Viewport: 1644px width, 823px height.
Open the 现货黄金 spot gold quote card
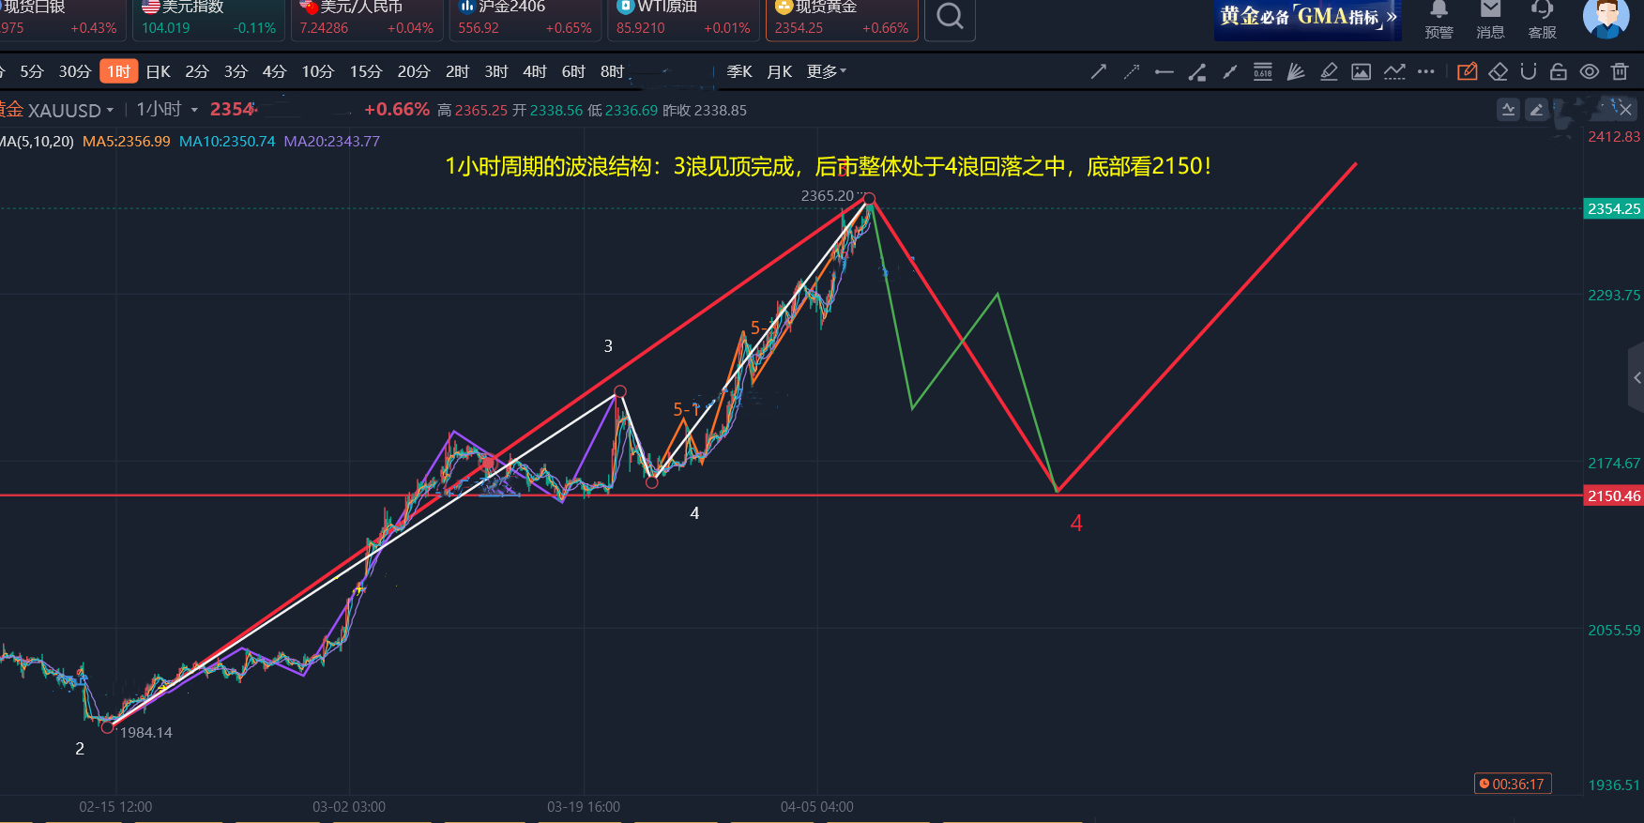(x=842, y=19)
